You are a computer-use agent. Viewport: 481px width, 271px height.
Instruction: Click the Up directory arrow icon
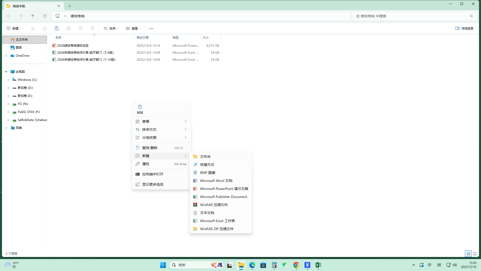tap(33, 16)
